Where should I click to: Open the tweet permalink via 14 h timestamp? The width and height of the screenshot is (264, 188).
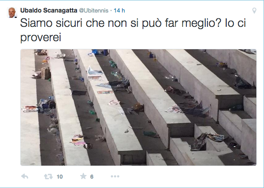click(x=119, y=11)
